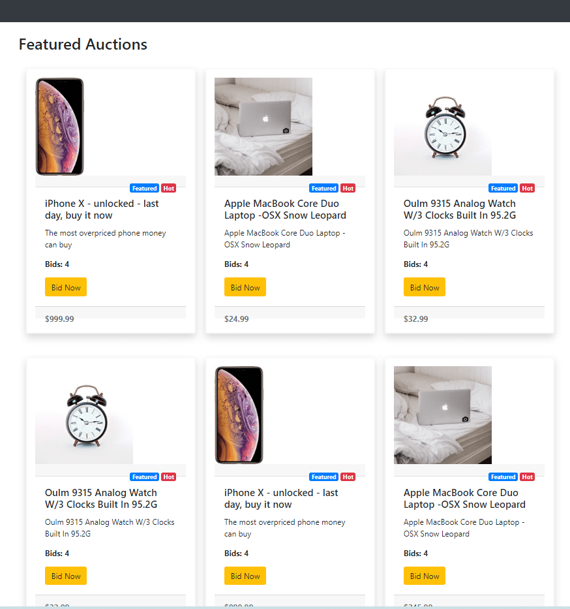Click Bid Now on second-row MacBook card
This screenshot has width=570, height=609.
[424, 576]
